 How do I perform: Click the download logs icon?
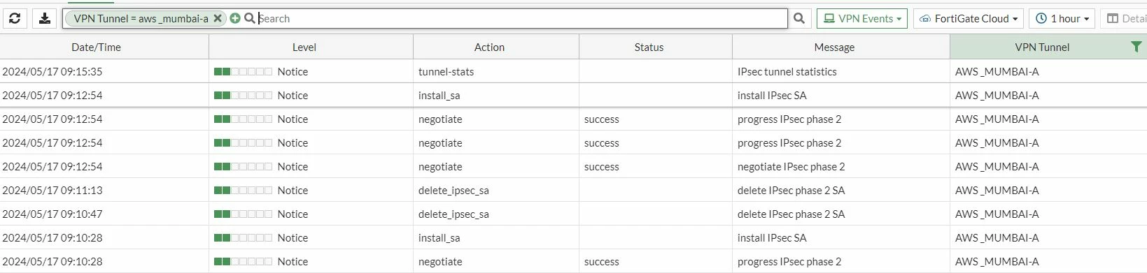coord(45,19)
